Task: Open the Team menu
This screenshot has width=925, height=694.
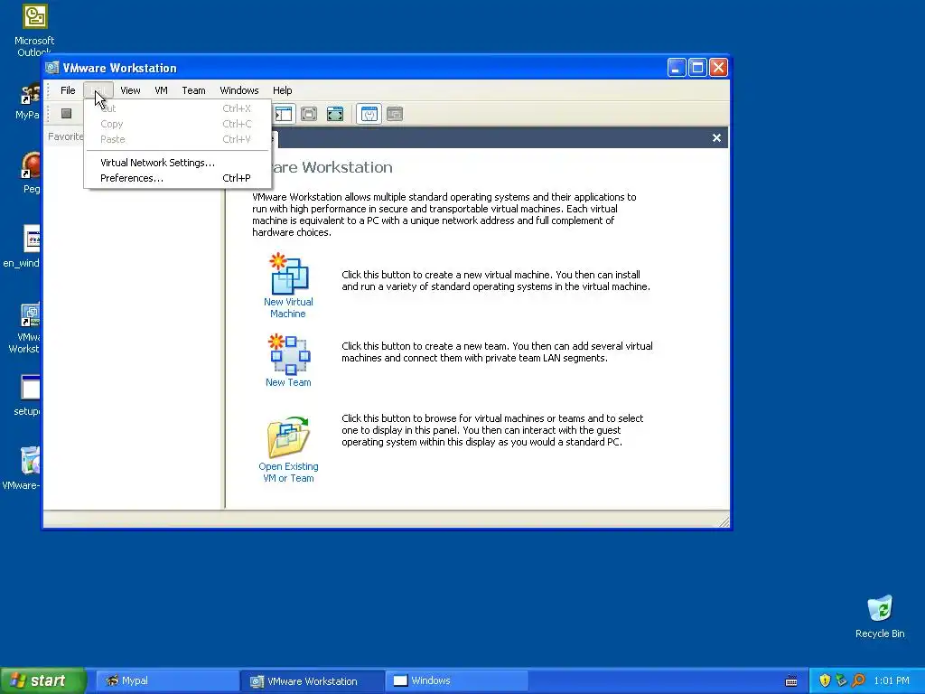Action: coord(193,90)
